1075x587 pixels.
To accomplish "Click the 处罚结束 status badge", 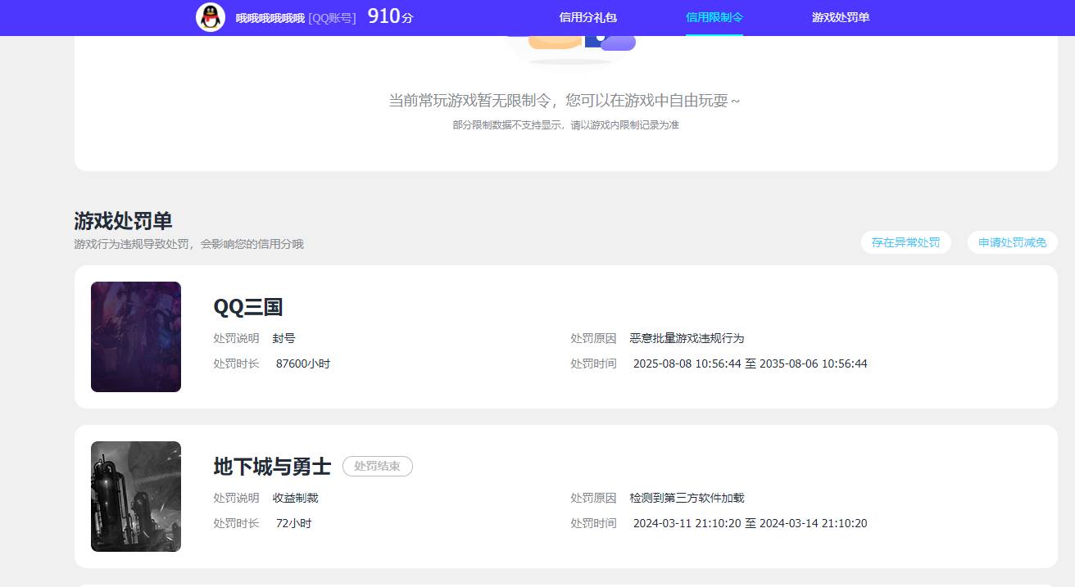I will pos(377,466).
